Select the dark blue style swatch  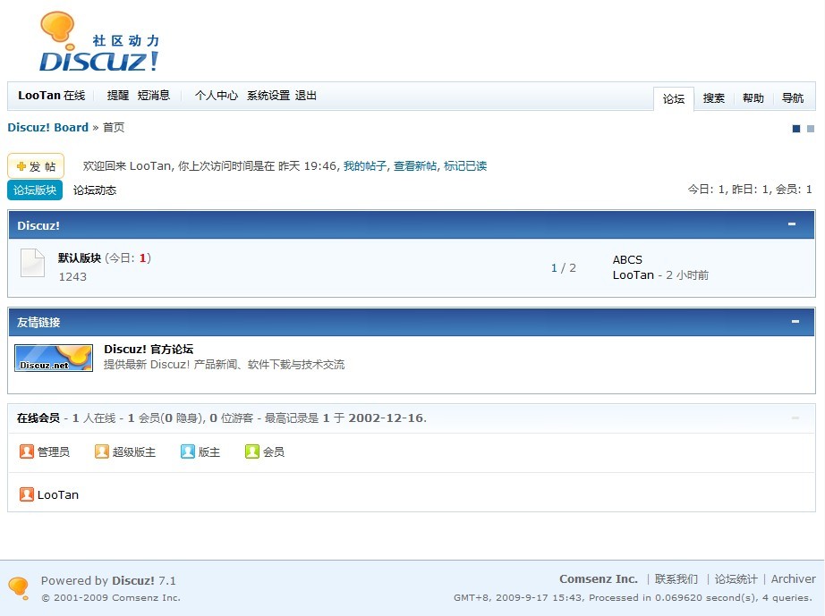tap(796, 129)
